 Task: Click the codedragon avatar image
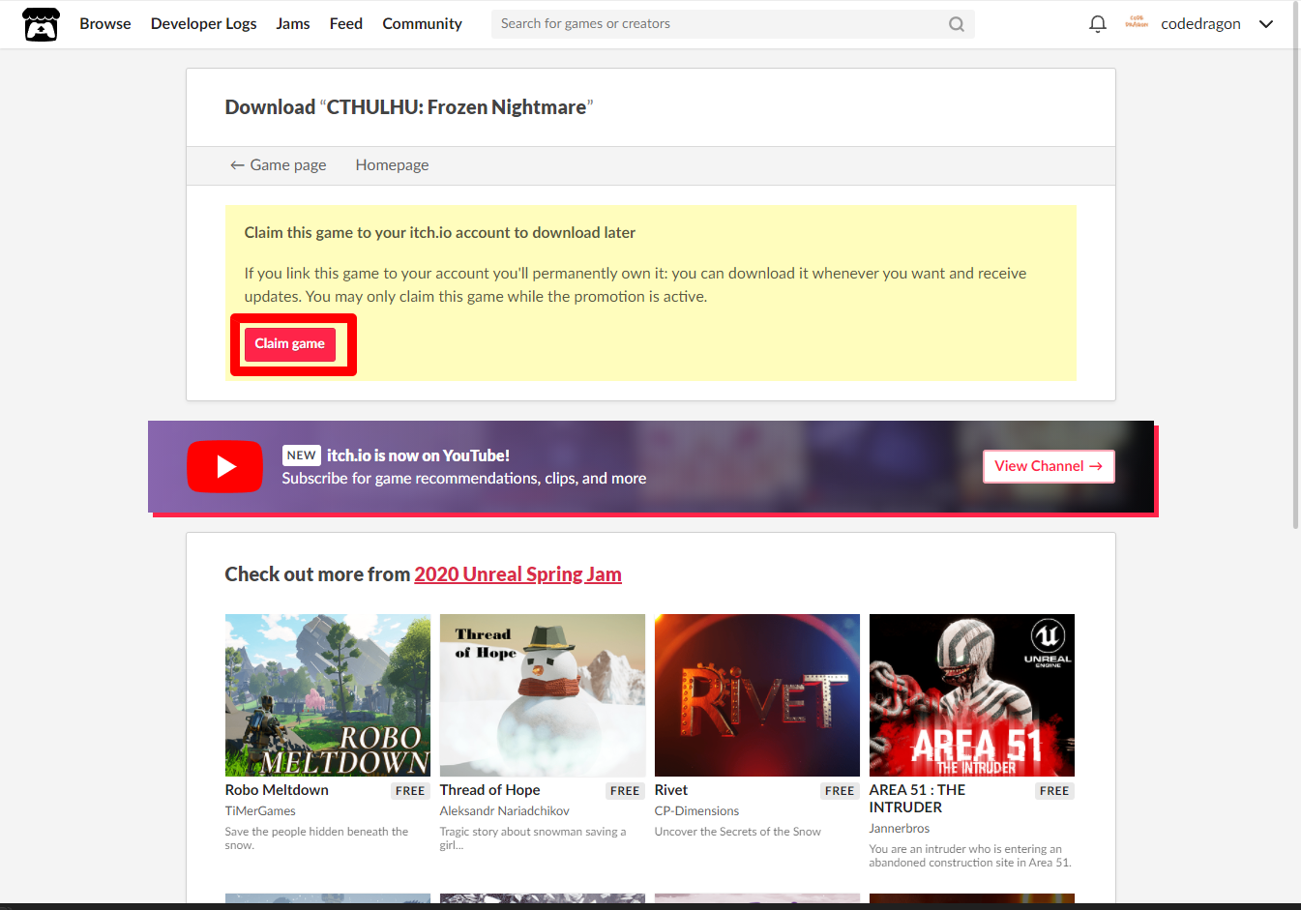point(1137,23)
